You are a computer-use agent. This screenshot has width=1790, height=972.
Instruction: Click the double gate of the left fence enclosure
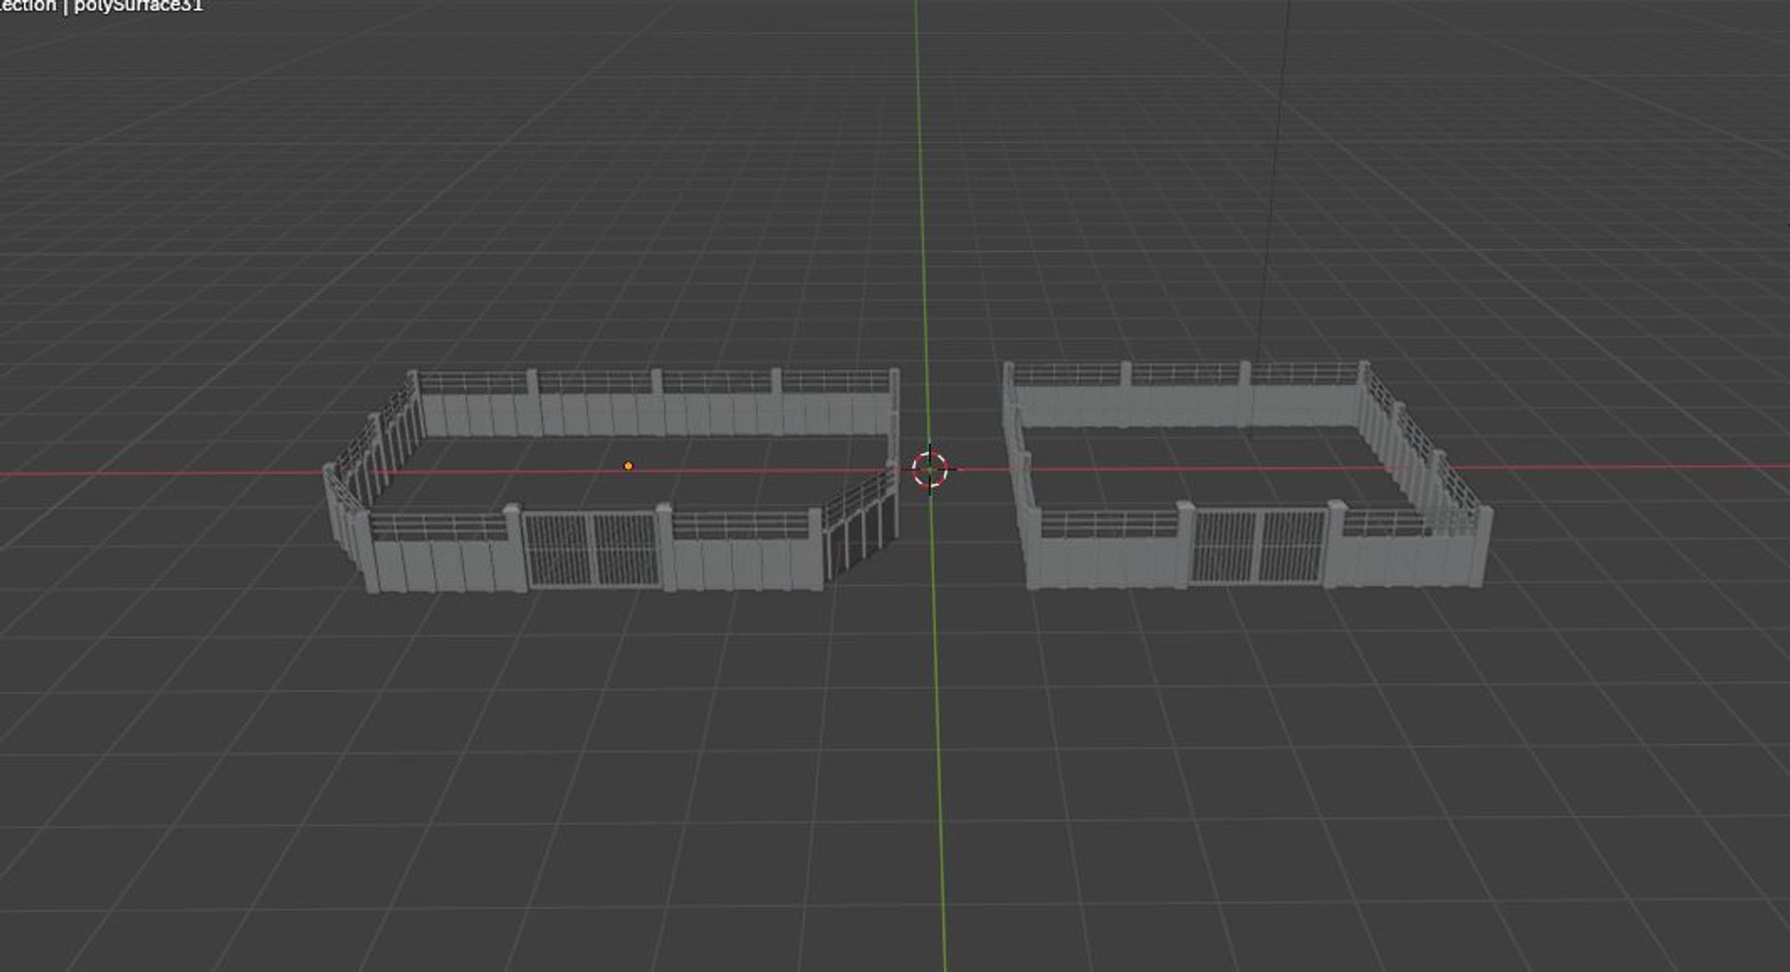[x=591, y=550]
